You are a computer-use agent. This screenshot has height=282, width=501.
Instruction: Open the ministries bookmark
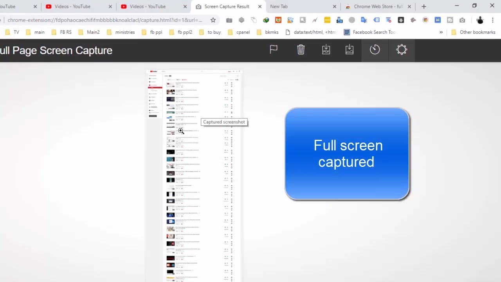click(121, 32)
